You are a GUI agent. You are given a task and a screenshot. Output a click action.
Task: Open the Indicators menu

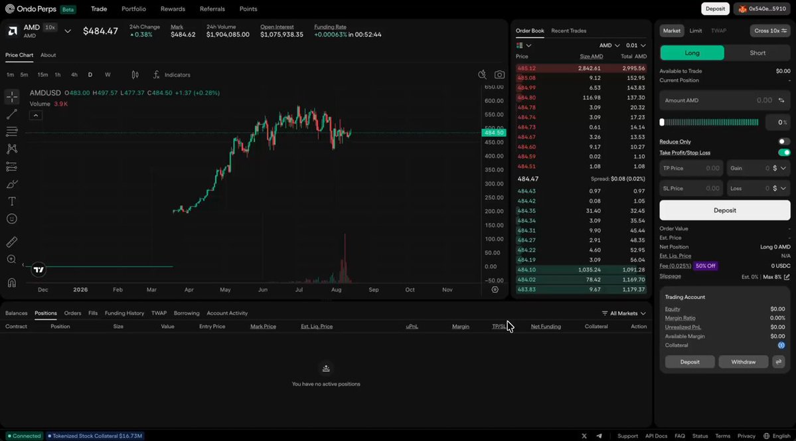click(x=172, y=74)
